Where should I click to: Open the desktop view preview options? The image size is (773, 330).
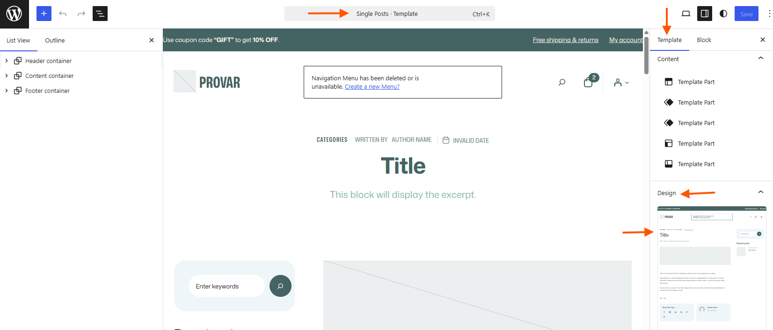pos(686,14)
